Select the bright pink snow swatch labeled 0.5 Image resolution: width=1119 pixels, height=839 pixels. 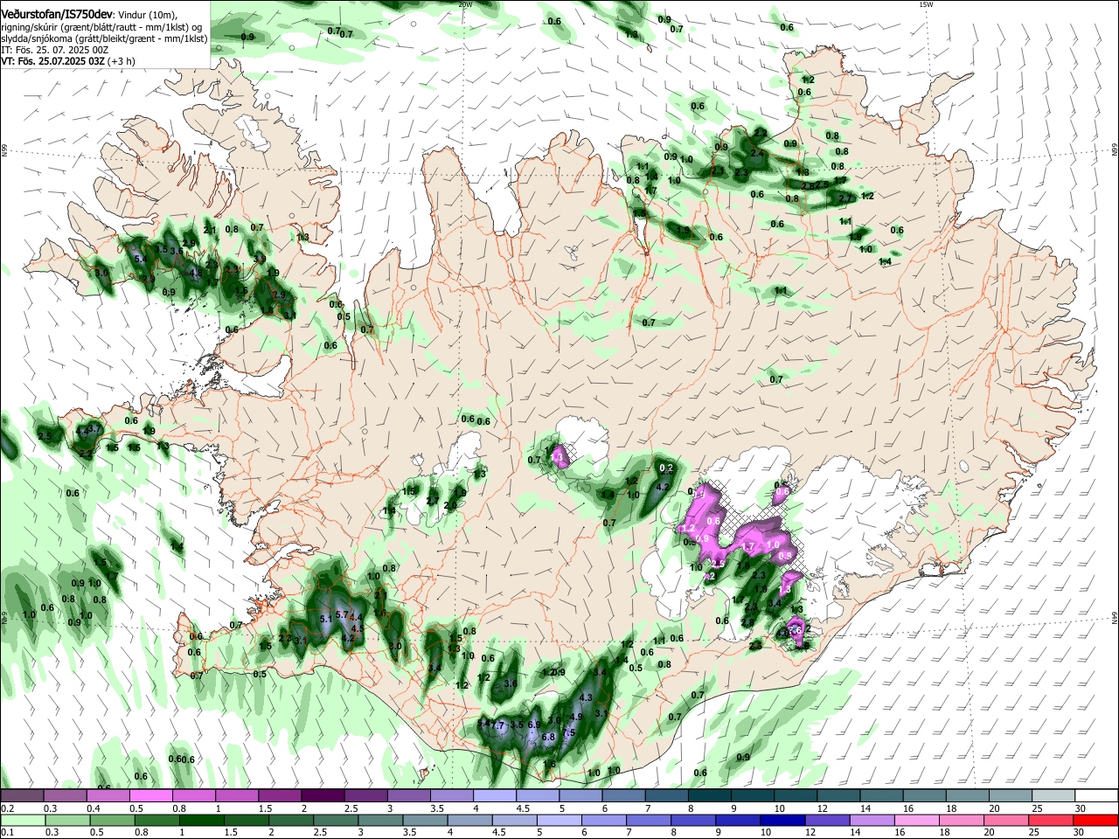[150, 795]
